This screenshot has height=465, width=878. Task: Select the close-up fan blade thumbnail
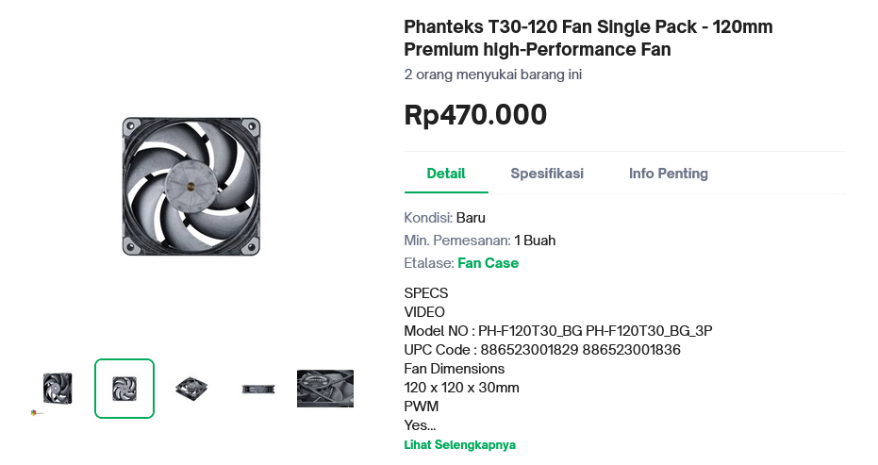[325, 389]
